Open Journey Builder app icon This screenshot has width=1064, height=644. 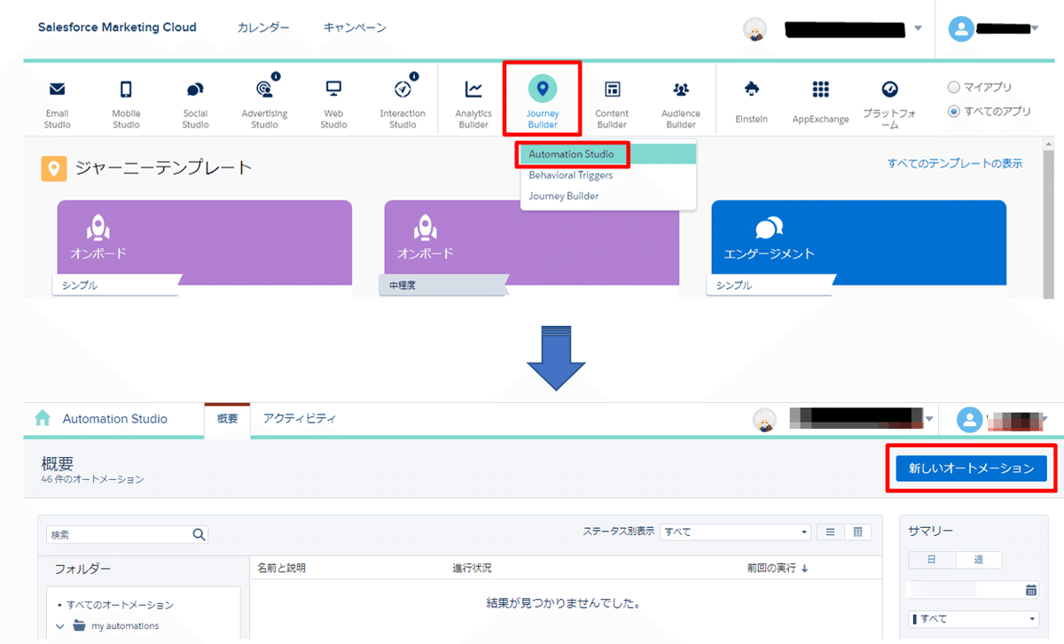tap(543, 89)
